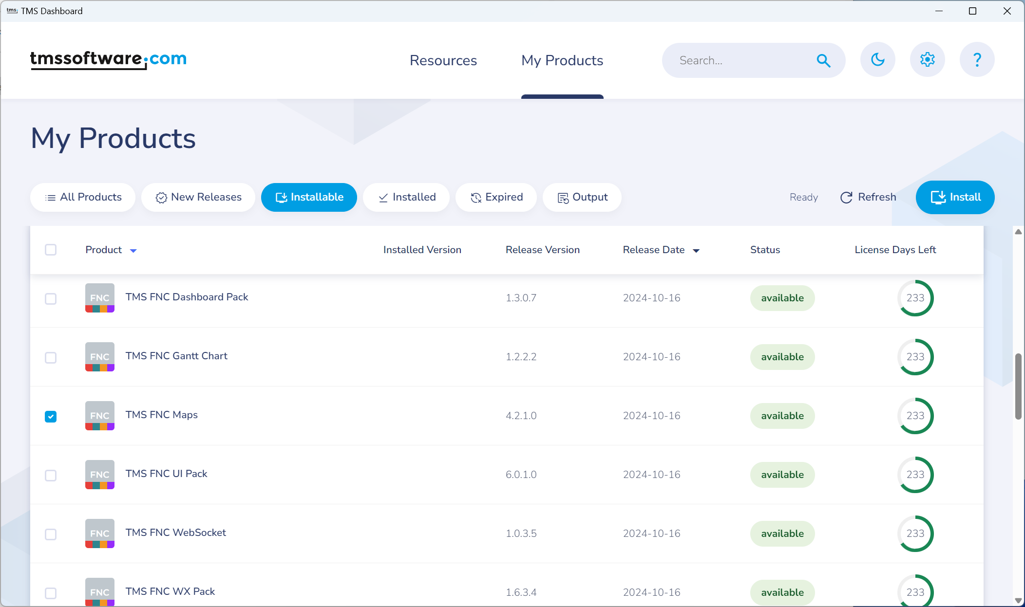
Task: Click available status of TMS FNC WX Pack
Action: (x=782, y=592)
